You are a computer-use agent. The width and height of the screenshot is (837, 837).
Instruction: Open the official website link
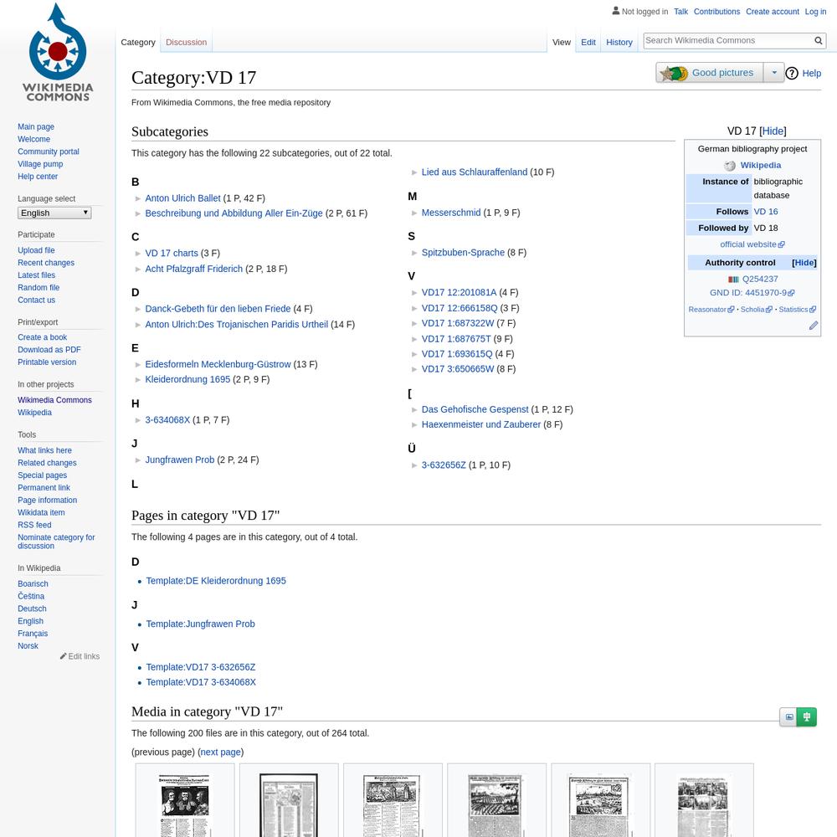pos(752,244)
